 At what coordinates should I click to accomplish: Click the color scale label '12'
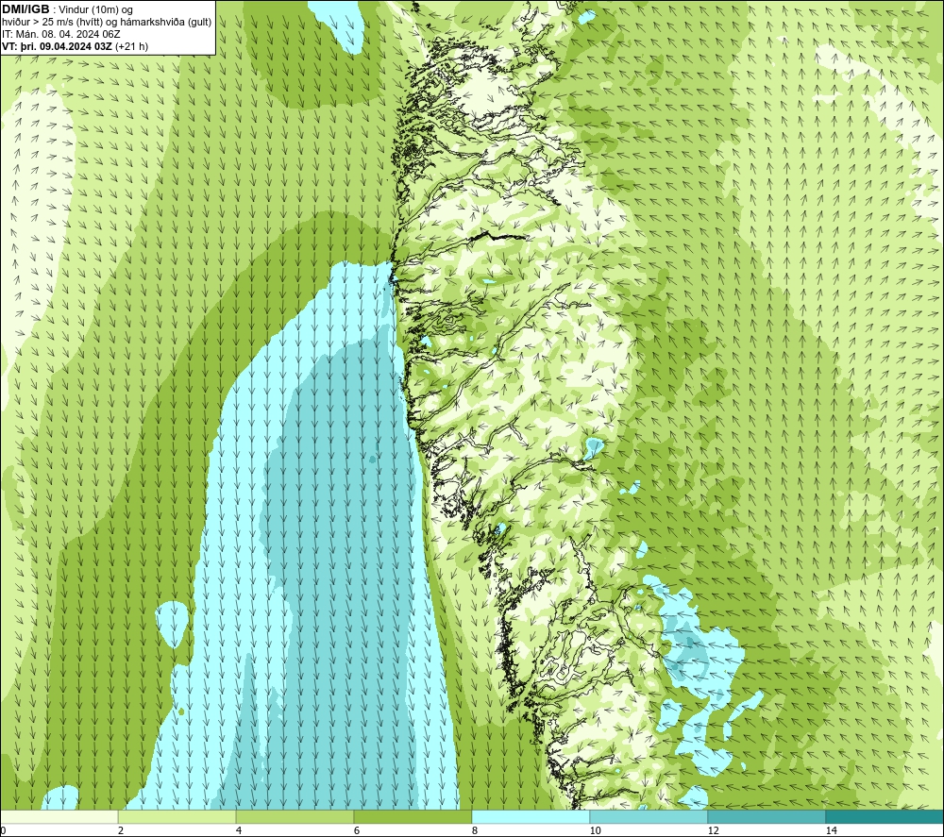coord(713,830)
